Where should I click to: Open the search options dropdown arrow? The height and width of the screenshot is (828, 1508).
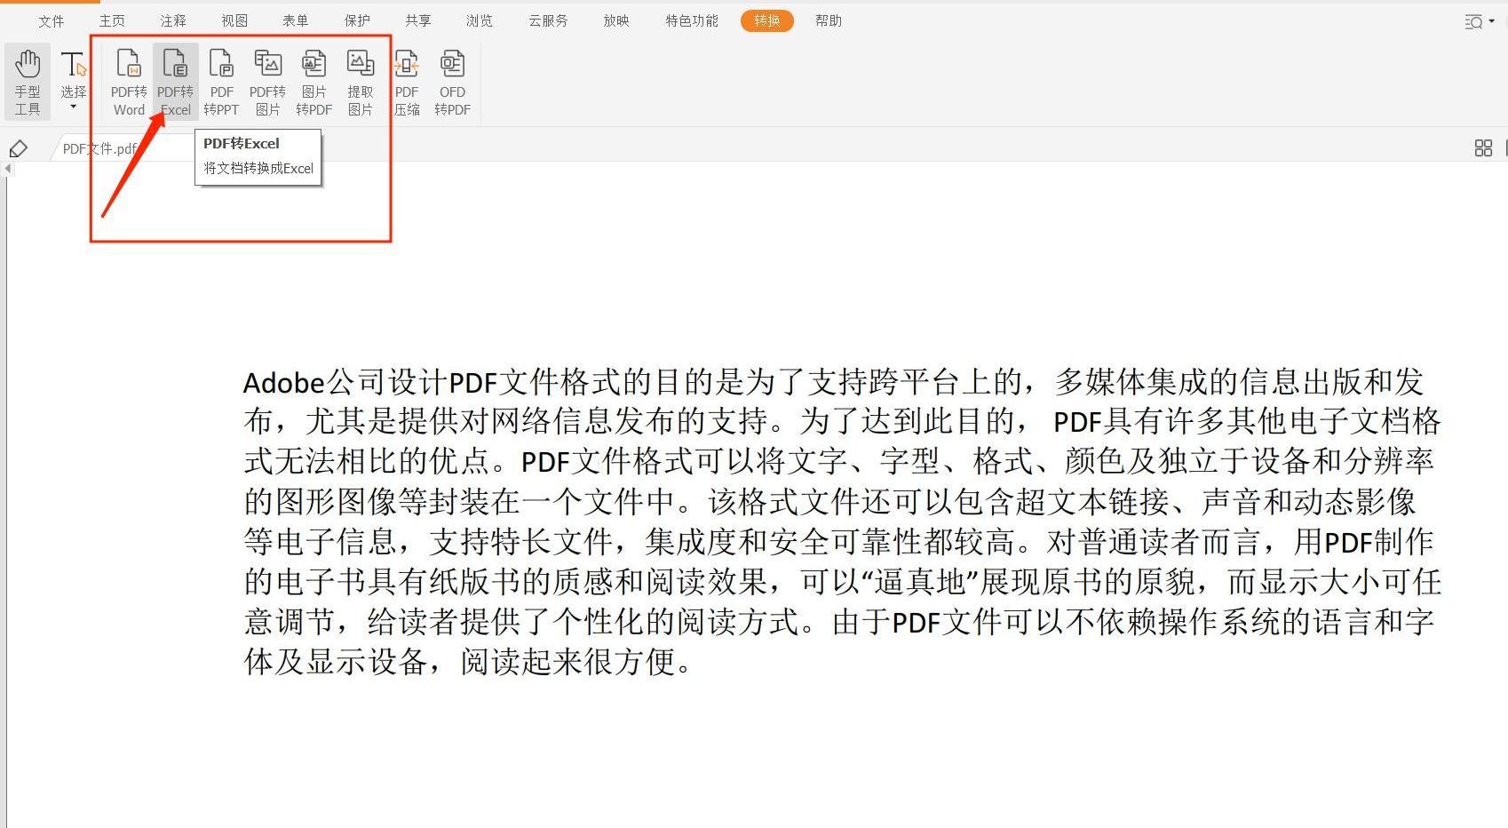[1491, 22]
